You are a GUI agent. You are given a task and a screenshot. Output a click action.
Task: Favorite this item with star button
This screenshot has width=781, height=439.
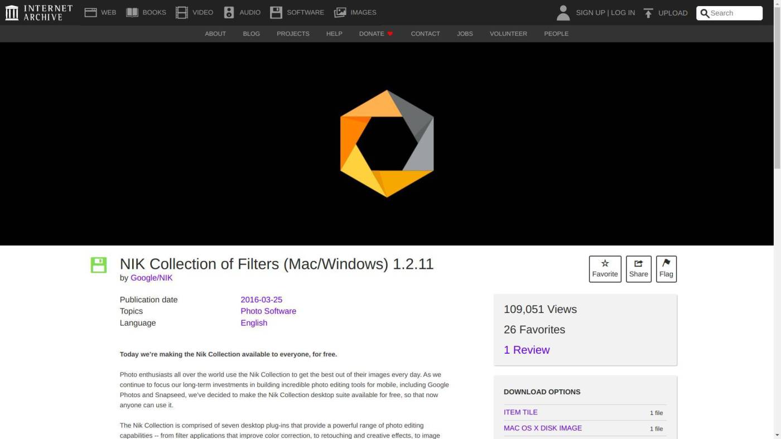coord(605,269)
